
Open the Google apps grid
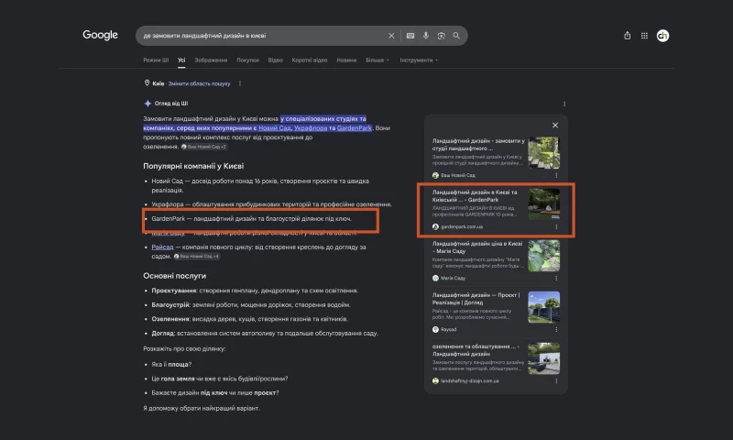(x=644, y=36)
